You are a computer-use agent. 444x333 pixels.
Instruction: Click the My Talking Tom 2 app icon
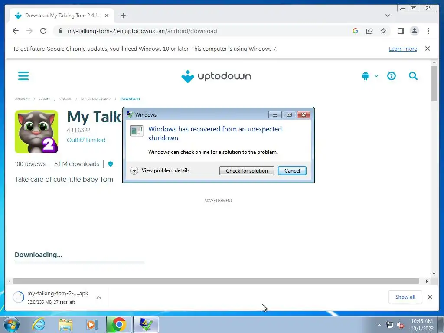tap(36, 132)
